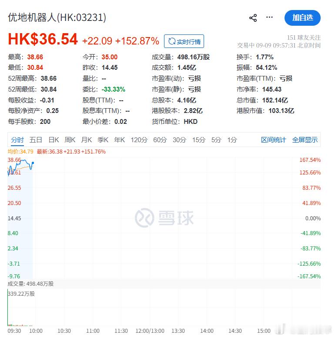Image resolution: width=335 pixels, height=338 pixels.
Task: Click the share icon
Action: coord(253,18)
